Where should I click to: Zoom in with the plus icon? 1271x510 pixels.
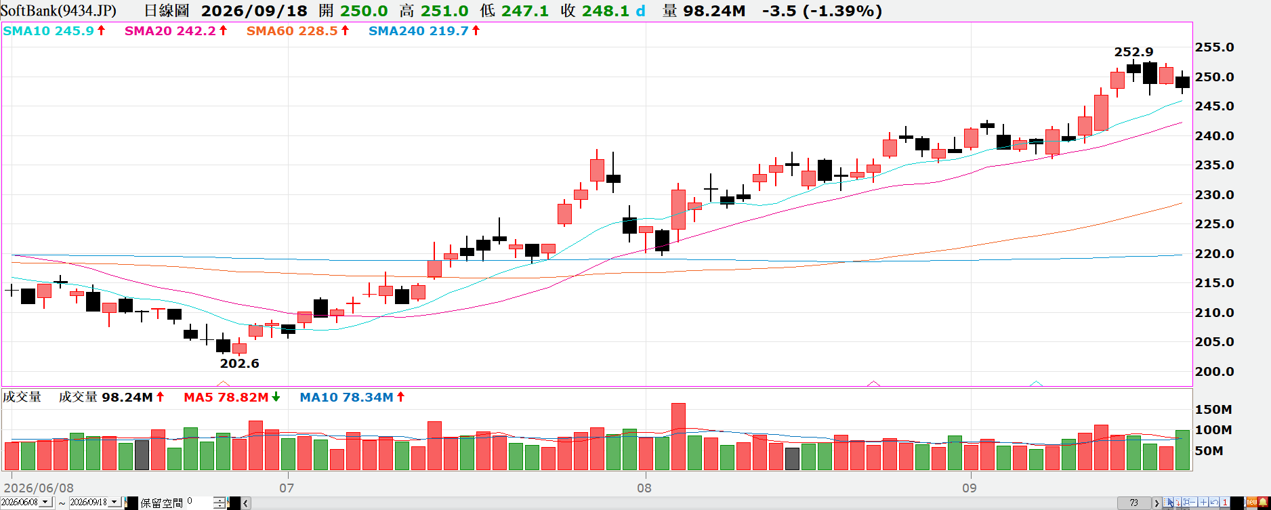click(1203, 502)
